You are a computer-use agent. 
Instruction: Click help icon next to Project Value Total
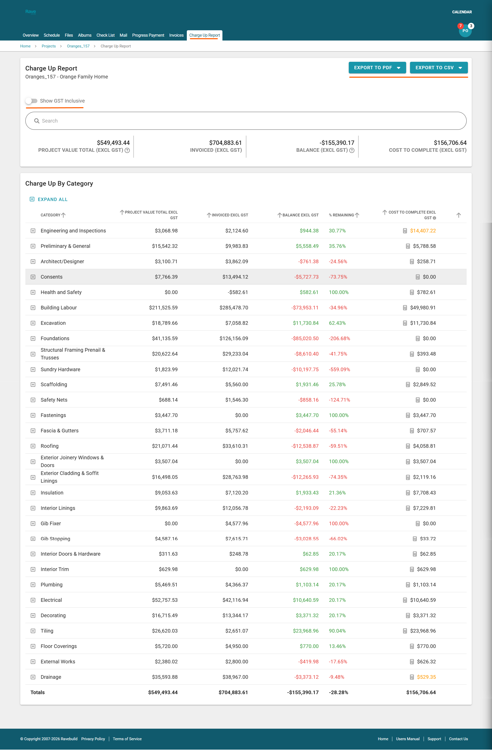[x=127, y=150]
